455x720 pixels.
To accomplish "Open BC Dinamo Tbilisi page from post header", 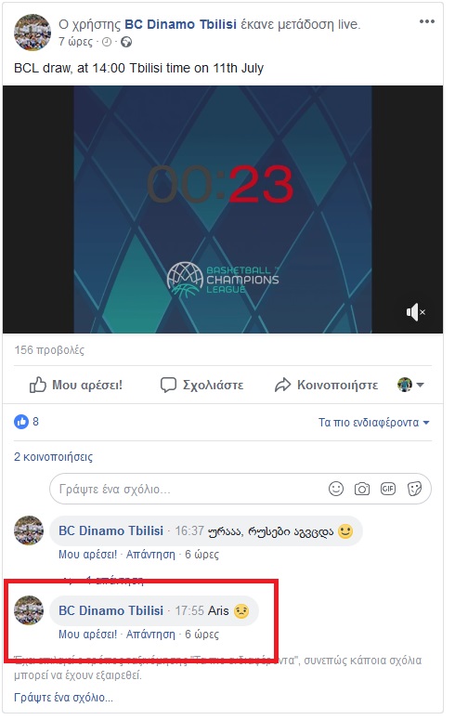I will (181, 24).
